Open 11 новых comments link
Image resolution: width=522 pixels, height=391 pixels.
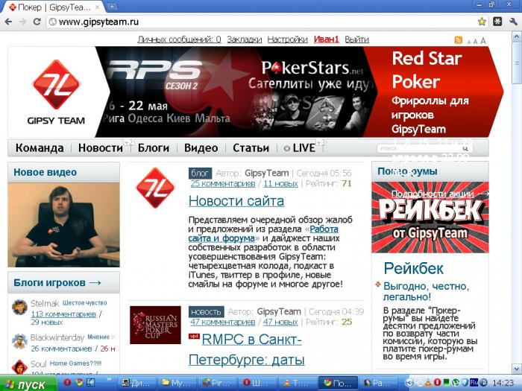tap(280, 183)
